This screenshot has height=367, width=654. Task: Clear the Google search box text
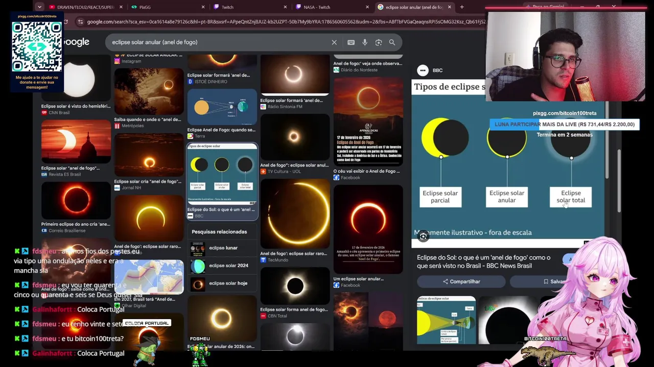[x=334, y=42]
